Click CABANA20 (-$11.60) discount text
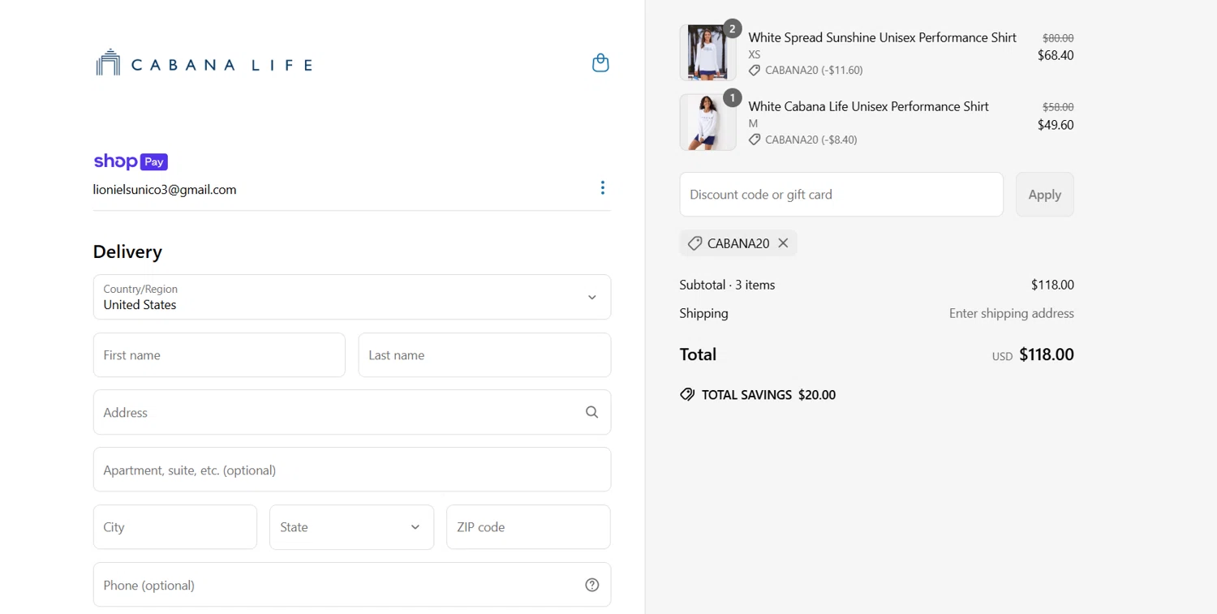This screenshot has height=614, width=1217. click(814, 71)
